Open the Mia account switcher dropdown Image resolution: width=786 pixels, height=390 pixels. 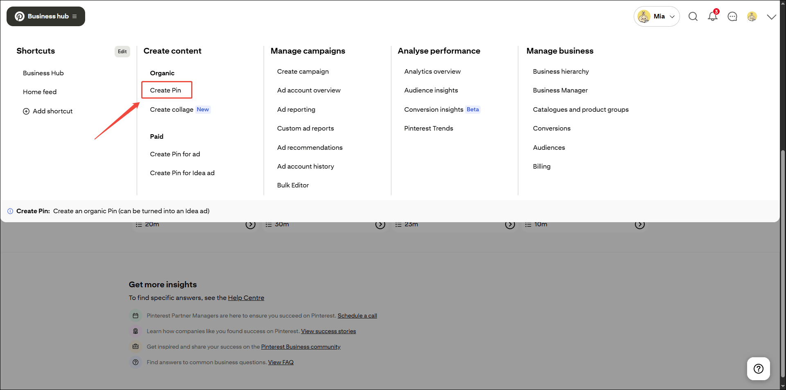pos(657,16)
